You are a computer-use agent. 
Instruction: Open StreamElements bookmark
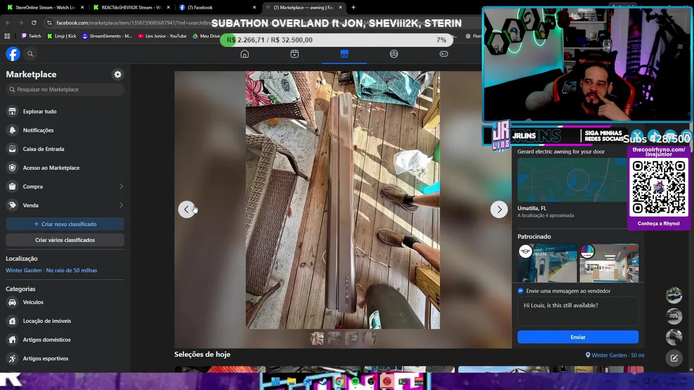[107, 36]
